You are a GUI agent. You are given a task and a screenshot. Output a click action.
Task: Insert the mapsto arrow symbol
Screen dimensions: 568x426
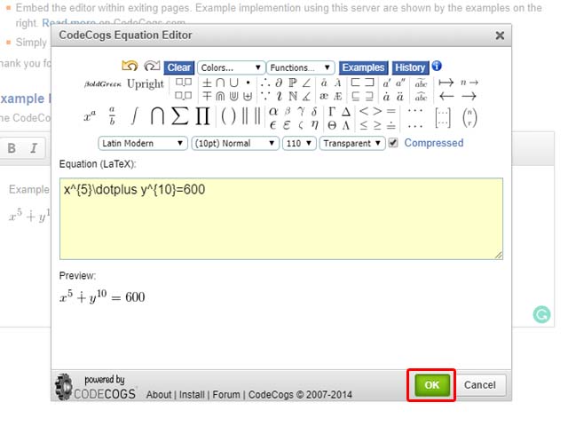point(446,83)
